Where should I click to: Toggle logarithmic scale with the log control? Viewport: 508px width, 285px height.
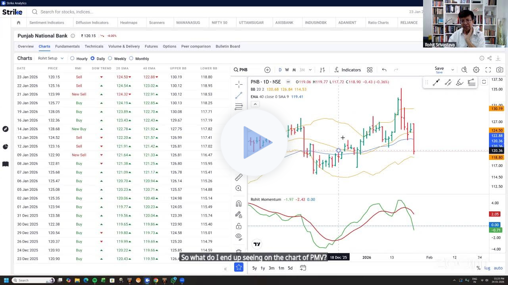click(x=487, y=268)
